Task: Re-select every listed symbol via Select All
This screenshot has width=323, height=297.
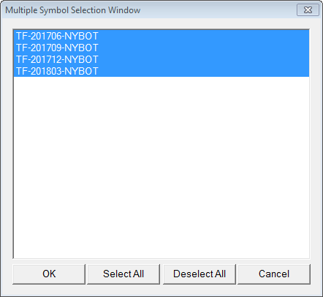Action: tap(123, 274)
